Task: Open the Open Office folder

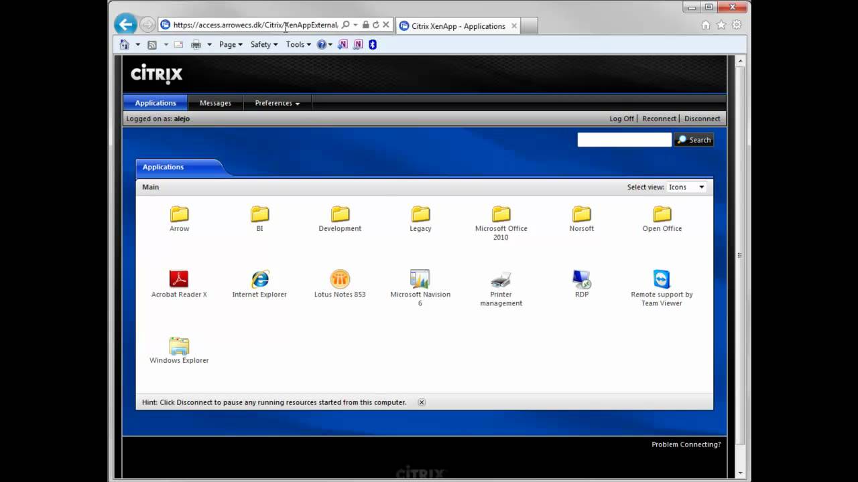Action: click(x=662, y=219)
